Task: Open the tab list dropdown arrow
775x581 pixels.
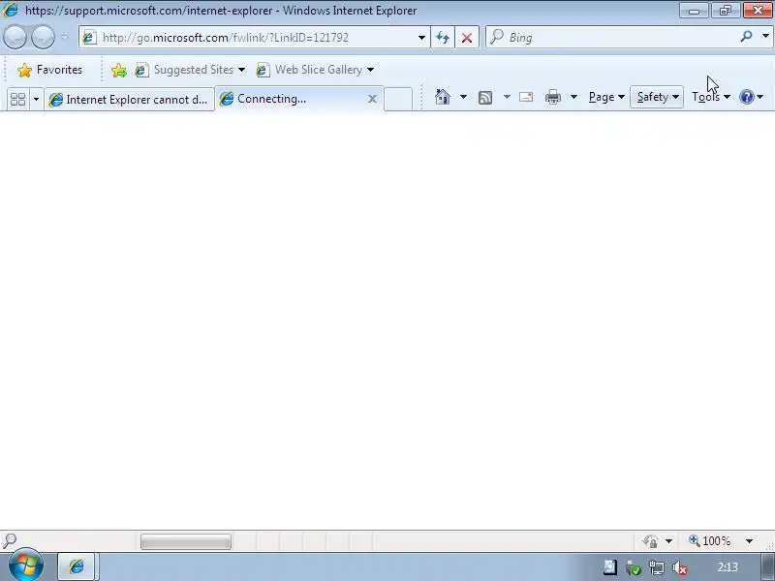Action: pos(36,99)
